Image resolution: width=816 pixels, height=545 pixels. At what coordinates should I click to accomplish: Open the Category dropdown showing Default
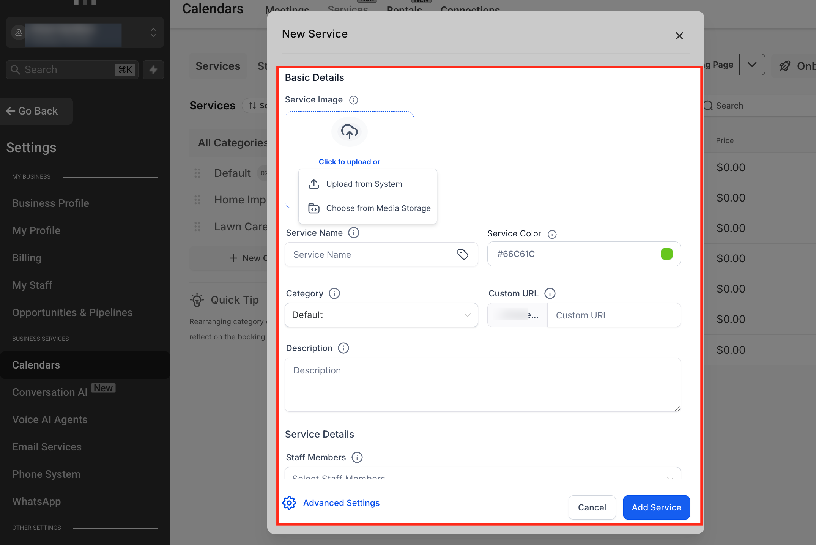(381, 315)
